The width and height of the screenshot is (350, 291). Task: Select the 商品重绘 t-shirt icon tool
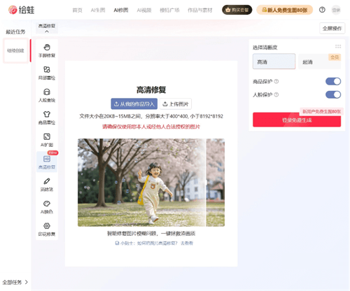(47, 118)
